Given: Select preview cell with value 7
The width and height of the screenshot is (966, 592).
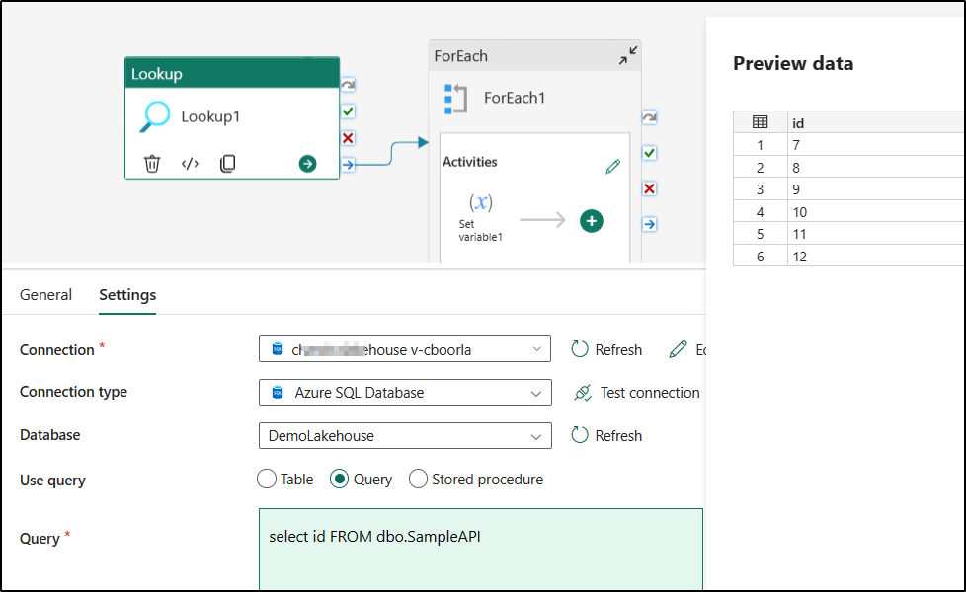Looking at the screenshot, I should pyautogui.click(x=875, y=145).
